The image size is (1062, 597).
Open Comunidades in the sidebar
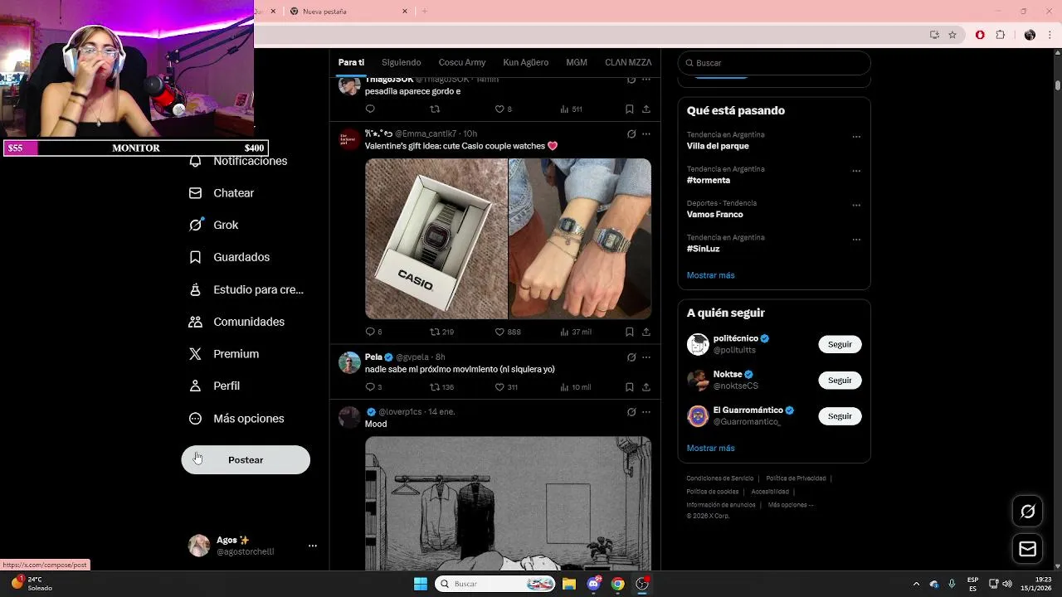pyautogui.click(x=236, y=322)
